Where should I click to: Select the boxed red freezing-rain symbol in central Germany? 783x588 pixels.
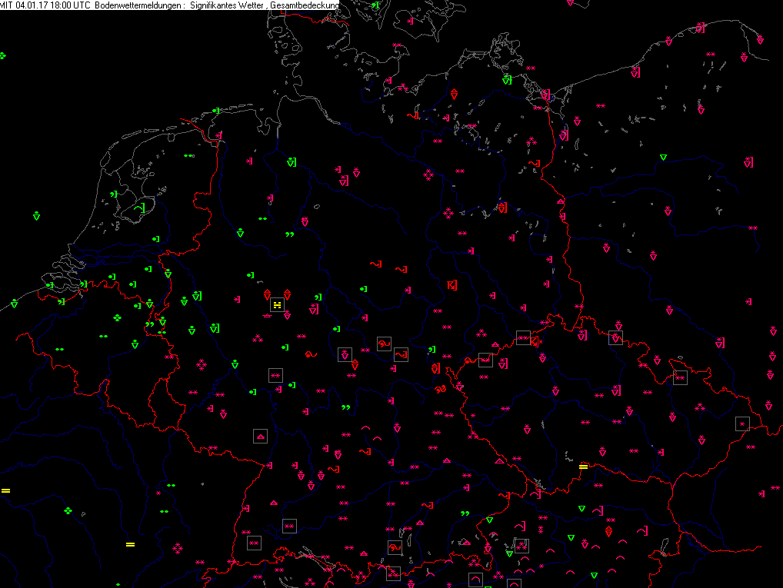pyautogui.click(x=384, y=344)
